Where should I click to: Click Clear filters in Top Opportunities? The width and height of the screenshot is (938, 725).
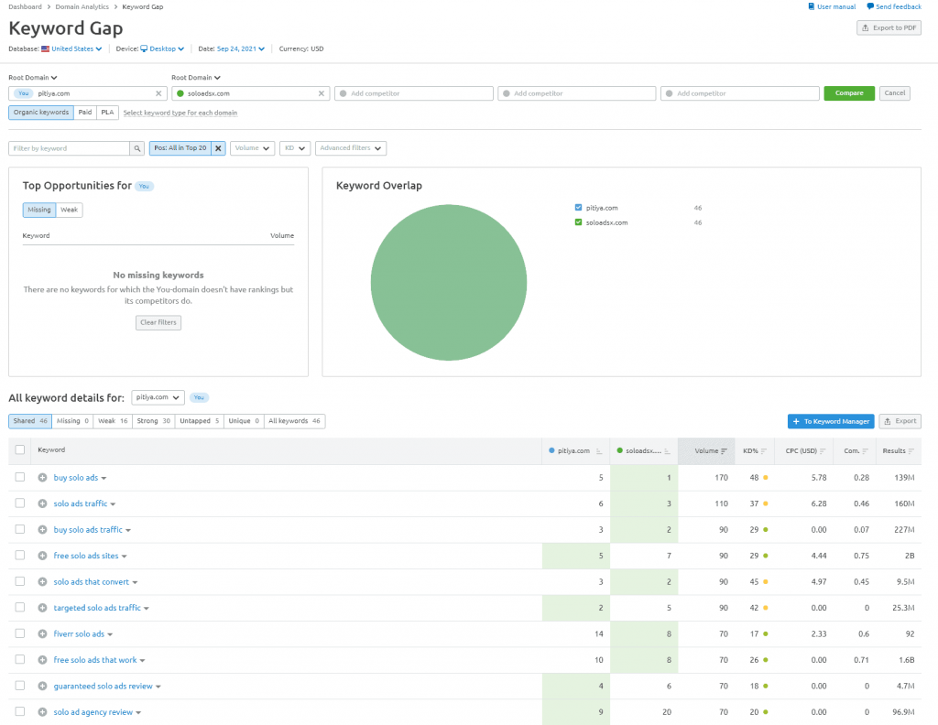[158, 323]
